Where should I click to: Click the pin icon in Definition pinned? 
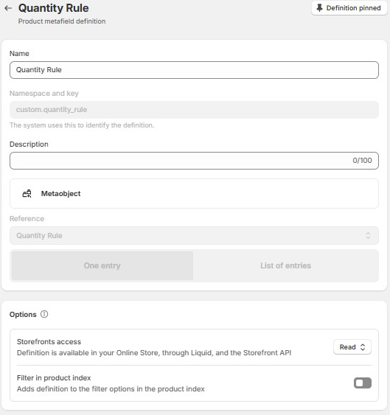(319, 8)
